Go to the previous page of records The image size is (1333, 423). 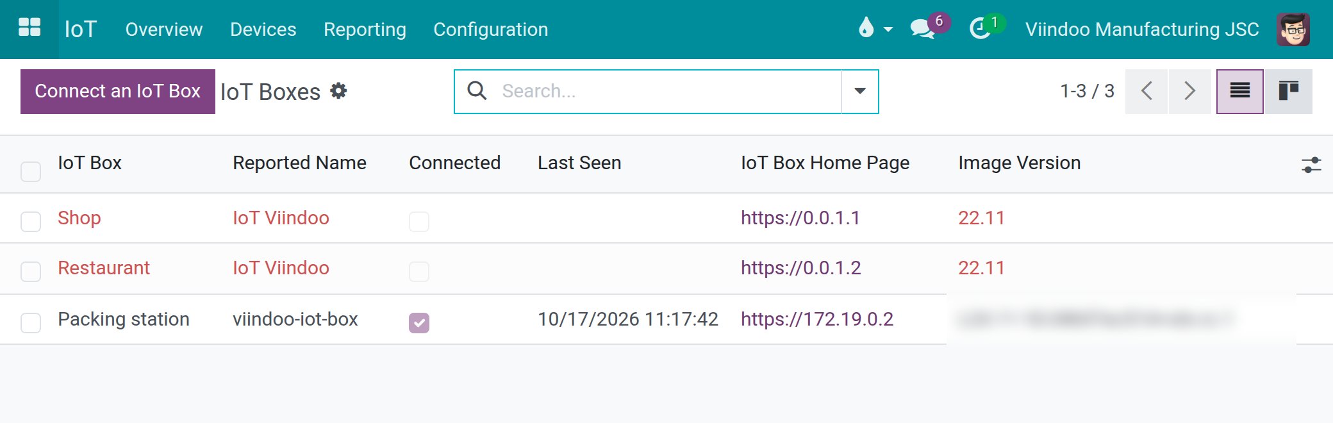[x=1147, y=92]
